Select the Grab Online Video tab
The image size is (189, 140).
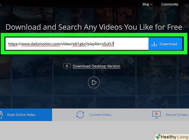pos(26,115)
